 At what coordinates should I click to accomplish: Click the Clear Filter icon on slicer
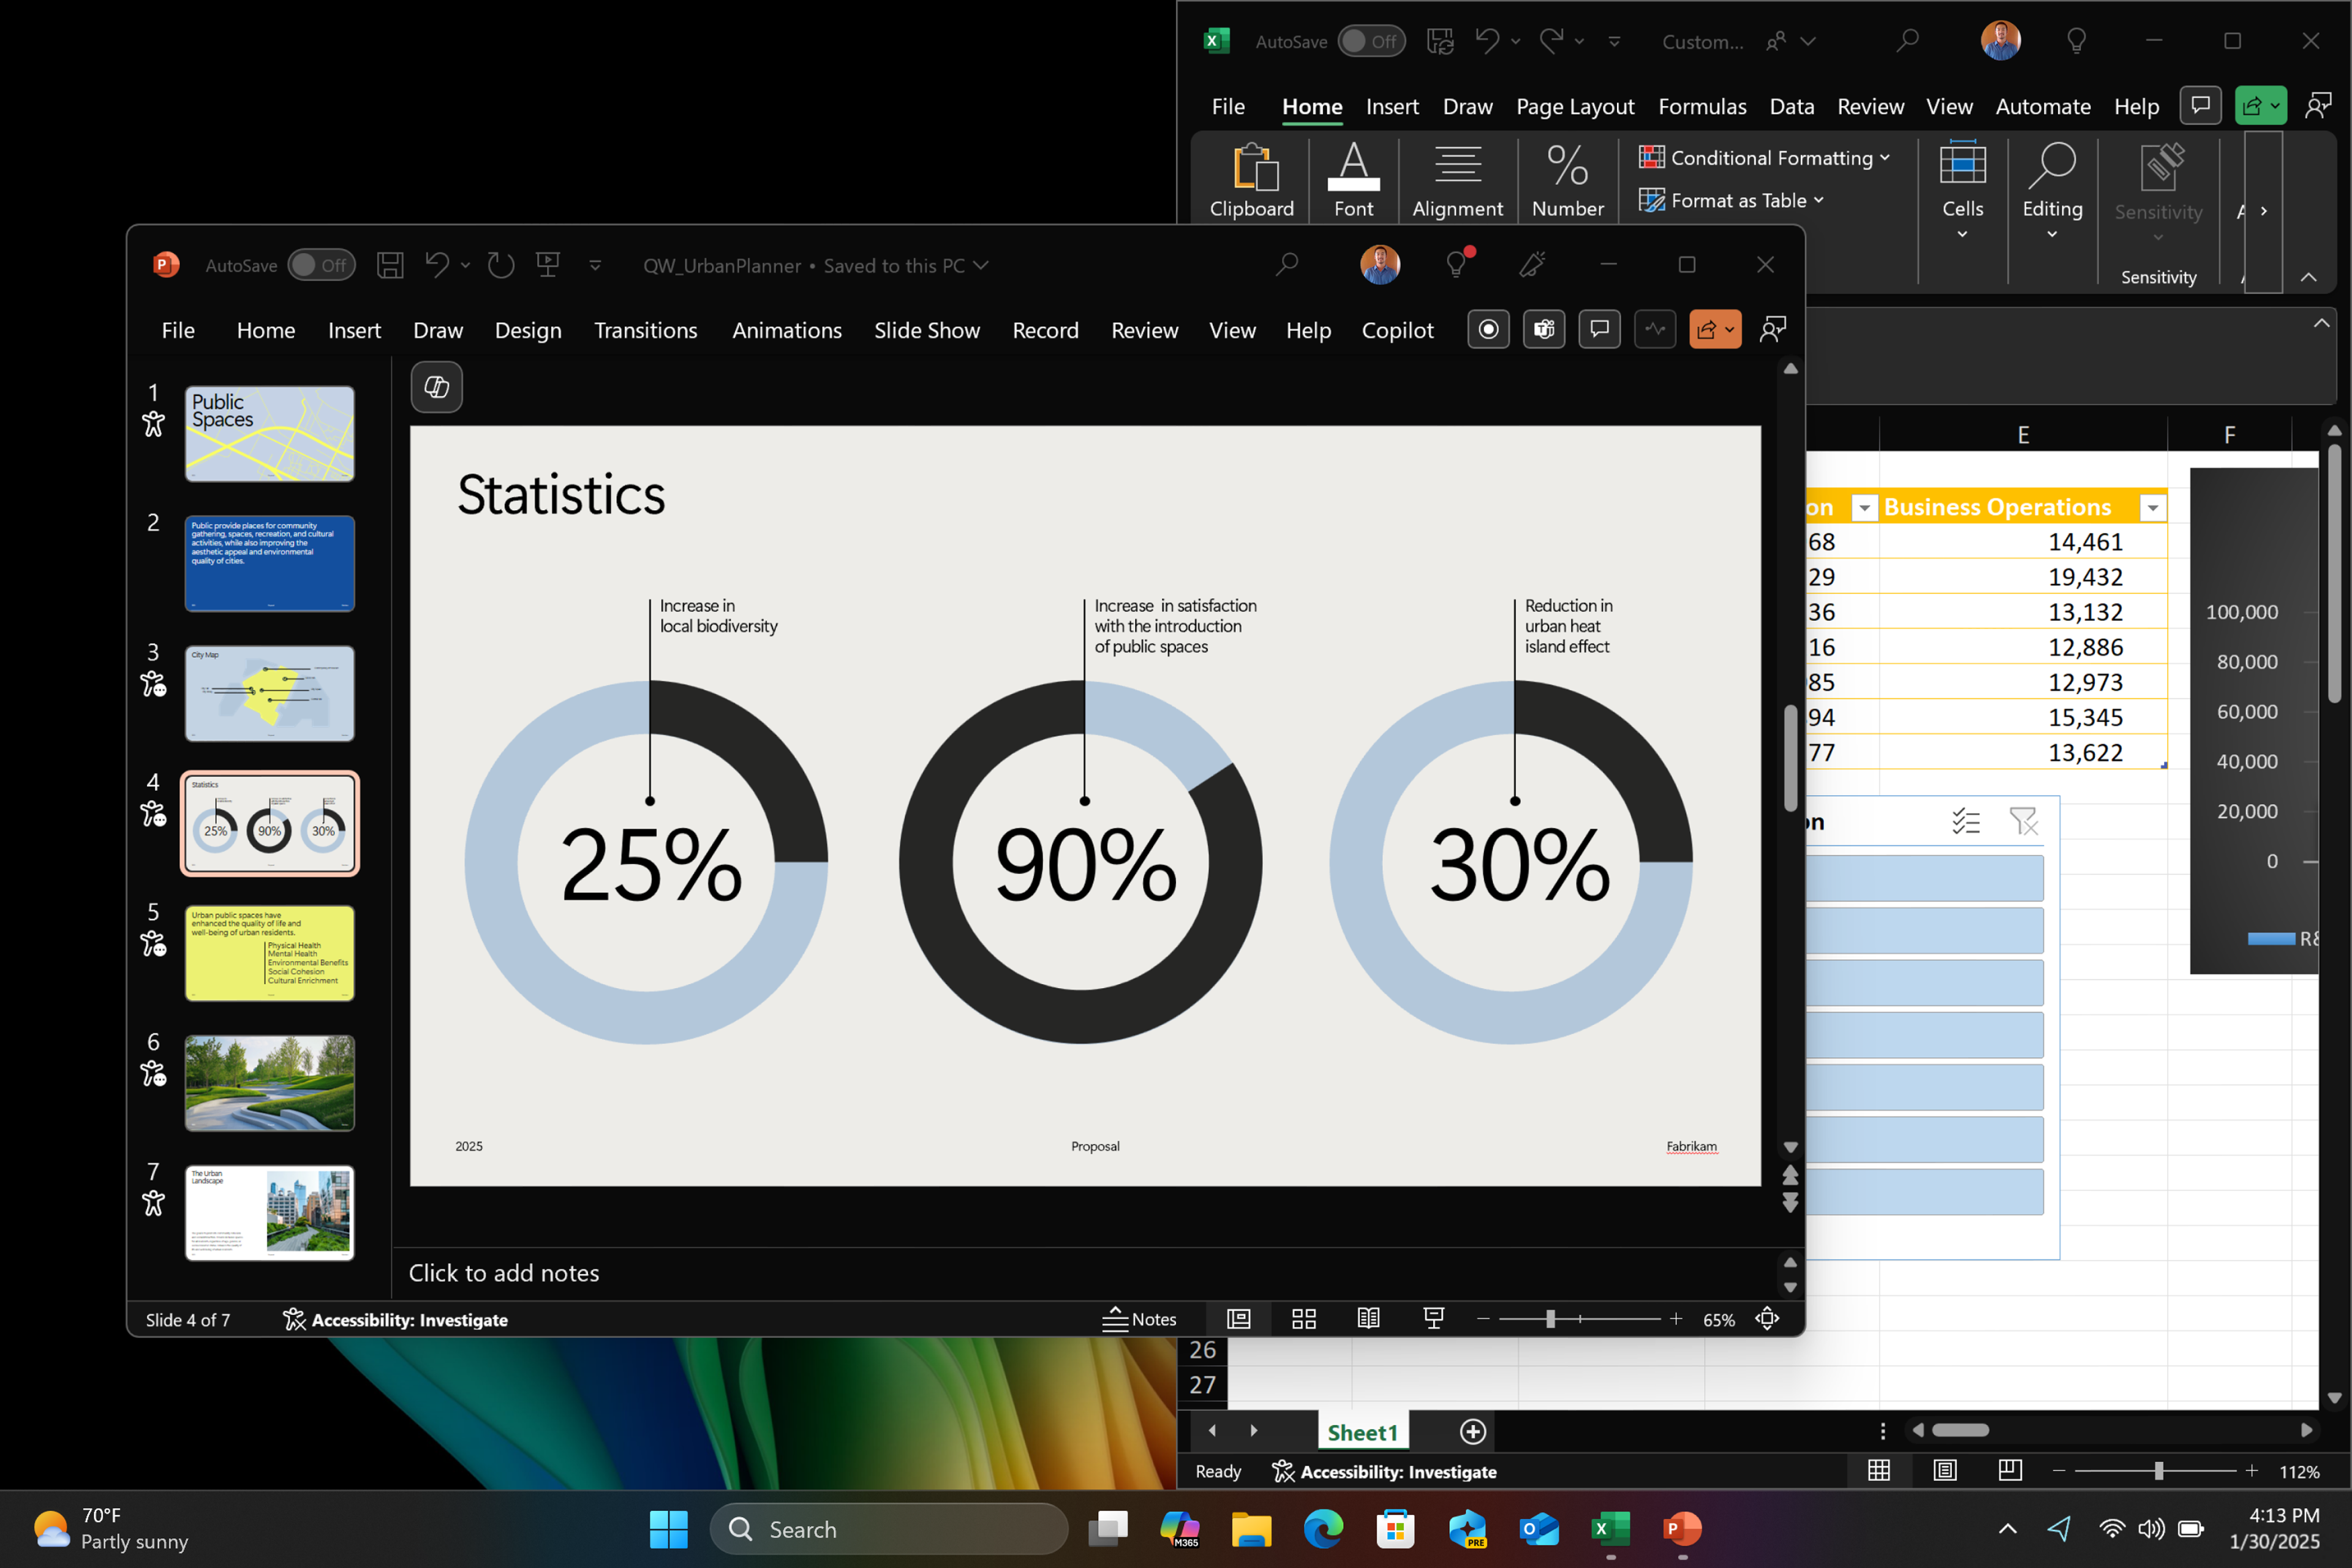2023,822
